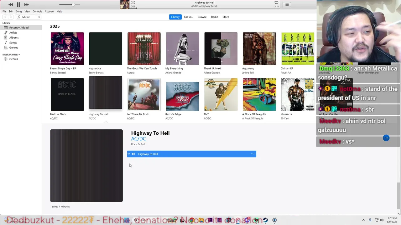Viewport: 401px width, 225px height.
Task: Toggle shuffle playback icon
Action: click(x=133, y=2)
